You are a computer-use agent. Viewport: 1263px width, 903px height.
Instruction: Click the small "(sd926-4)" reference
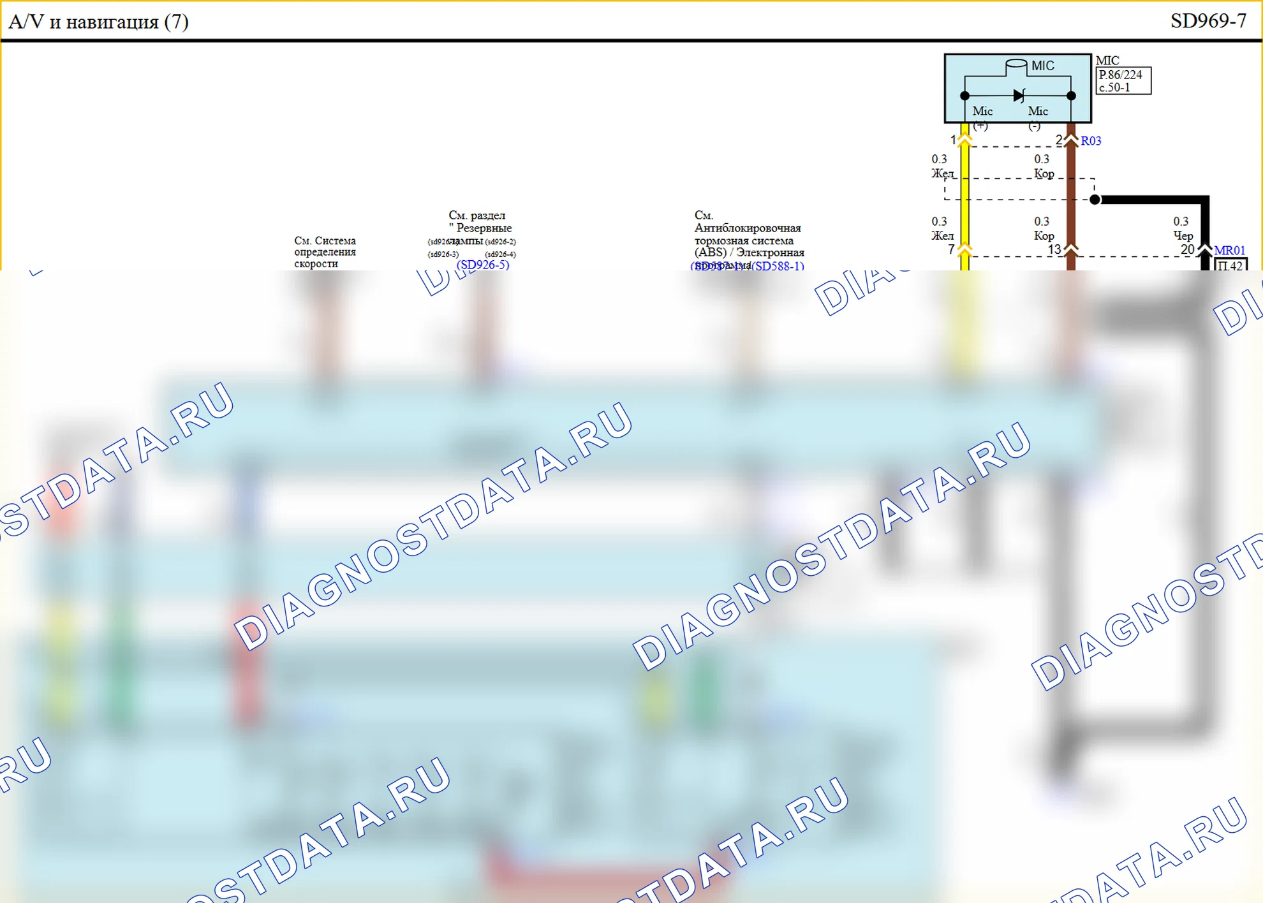pos(500,254)
